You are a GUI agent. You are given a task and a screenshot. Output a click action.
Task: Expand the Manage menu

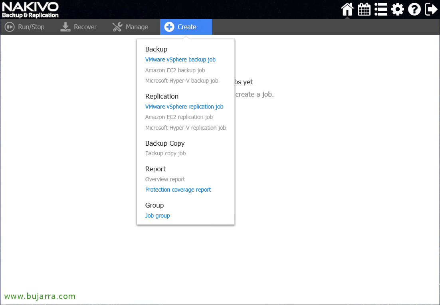tap(130, 27)
